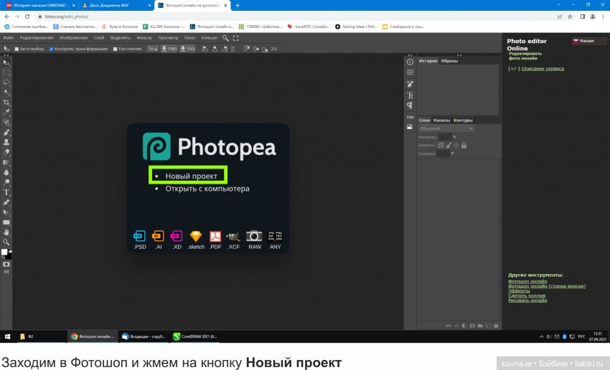Open the Изображение menu
Screen dimensions: 610x370
[x=73, y=38]
